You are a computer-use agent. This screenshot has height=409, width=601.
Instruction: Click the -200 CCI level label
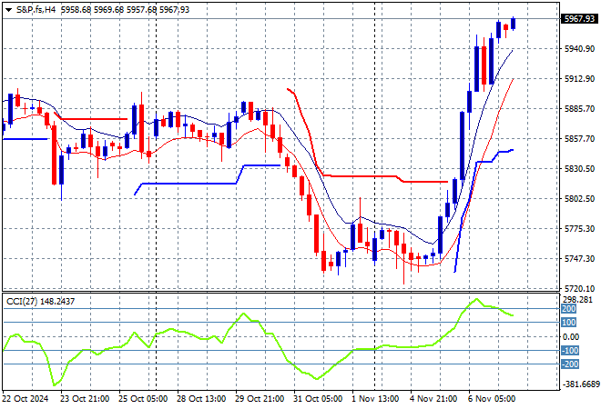(569, 364)
